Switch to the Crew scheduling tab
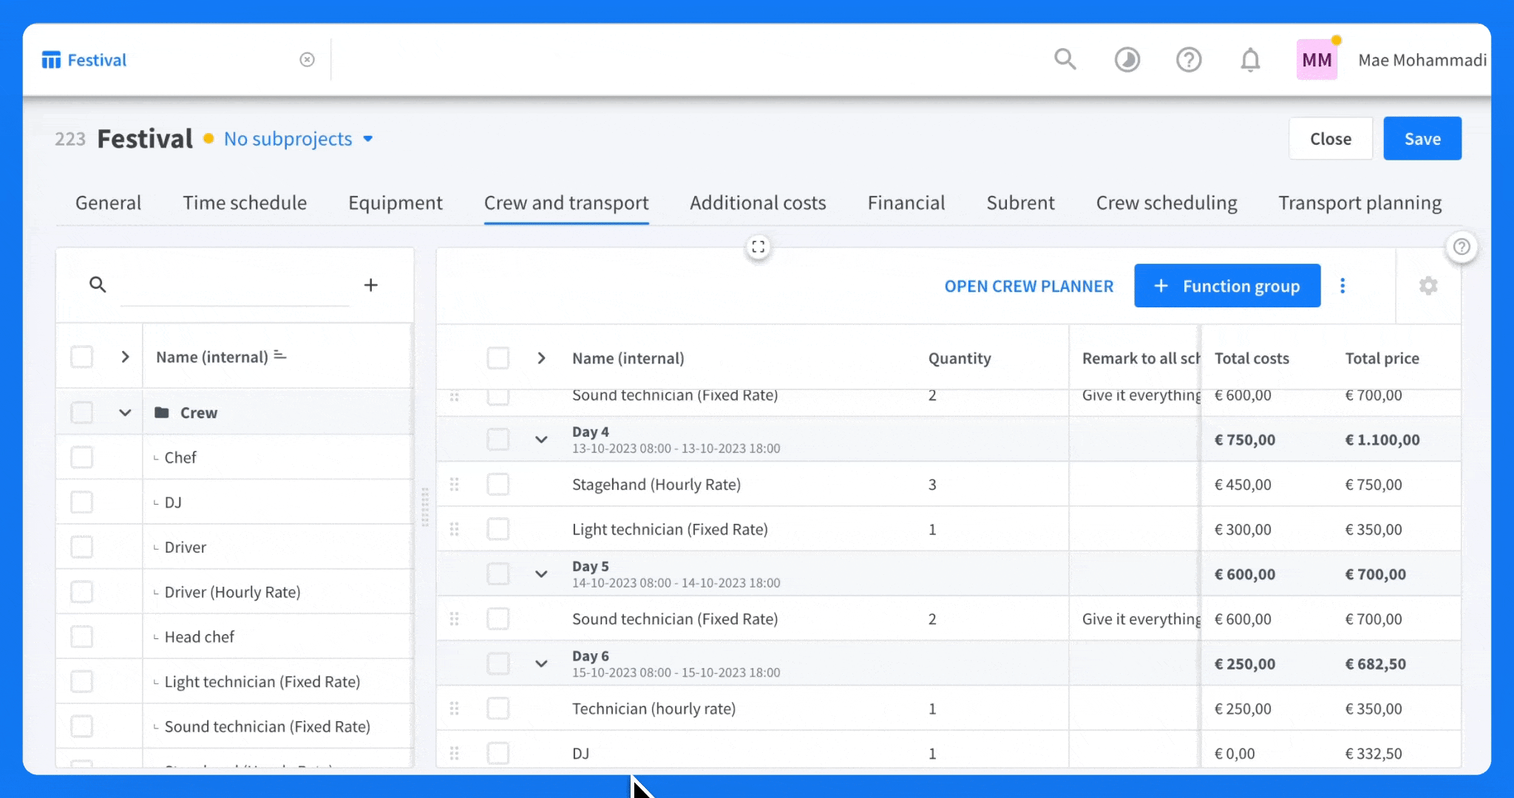The image size is (1514, 798). 1167,202
